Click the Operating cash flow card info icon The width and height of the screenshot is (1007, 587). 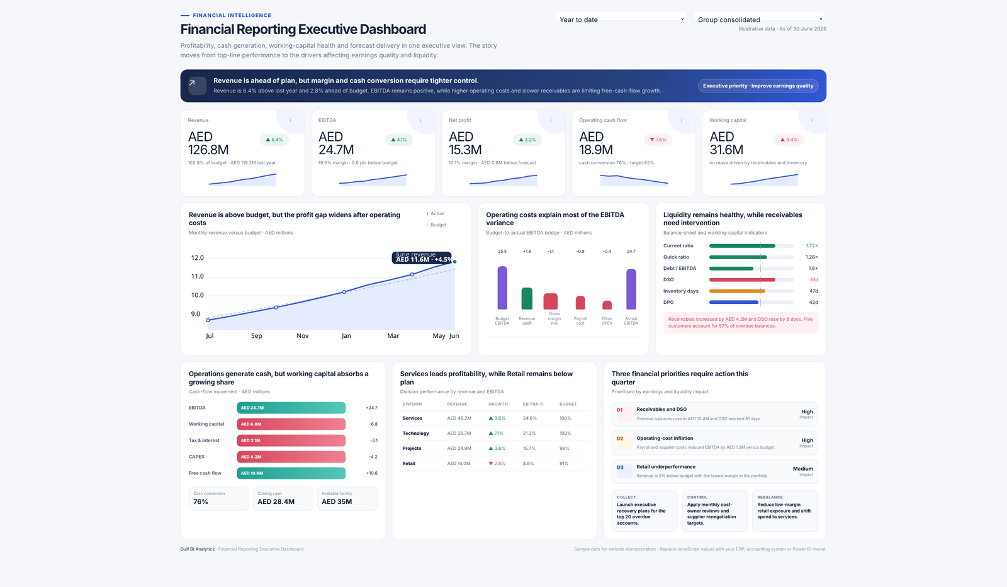pos(684,120)
